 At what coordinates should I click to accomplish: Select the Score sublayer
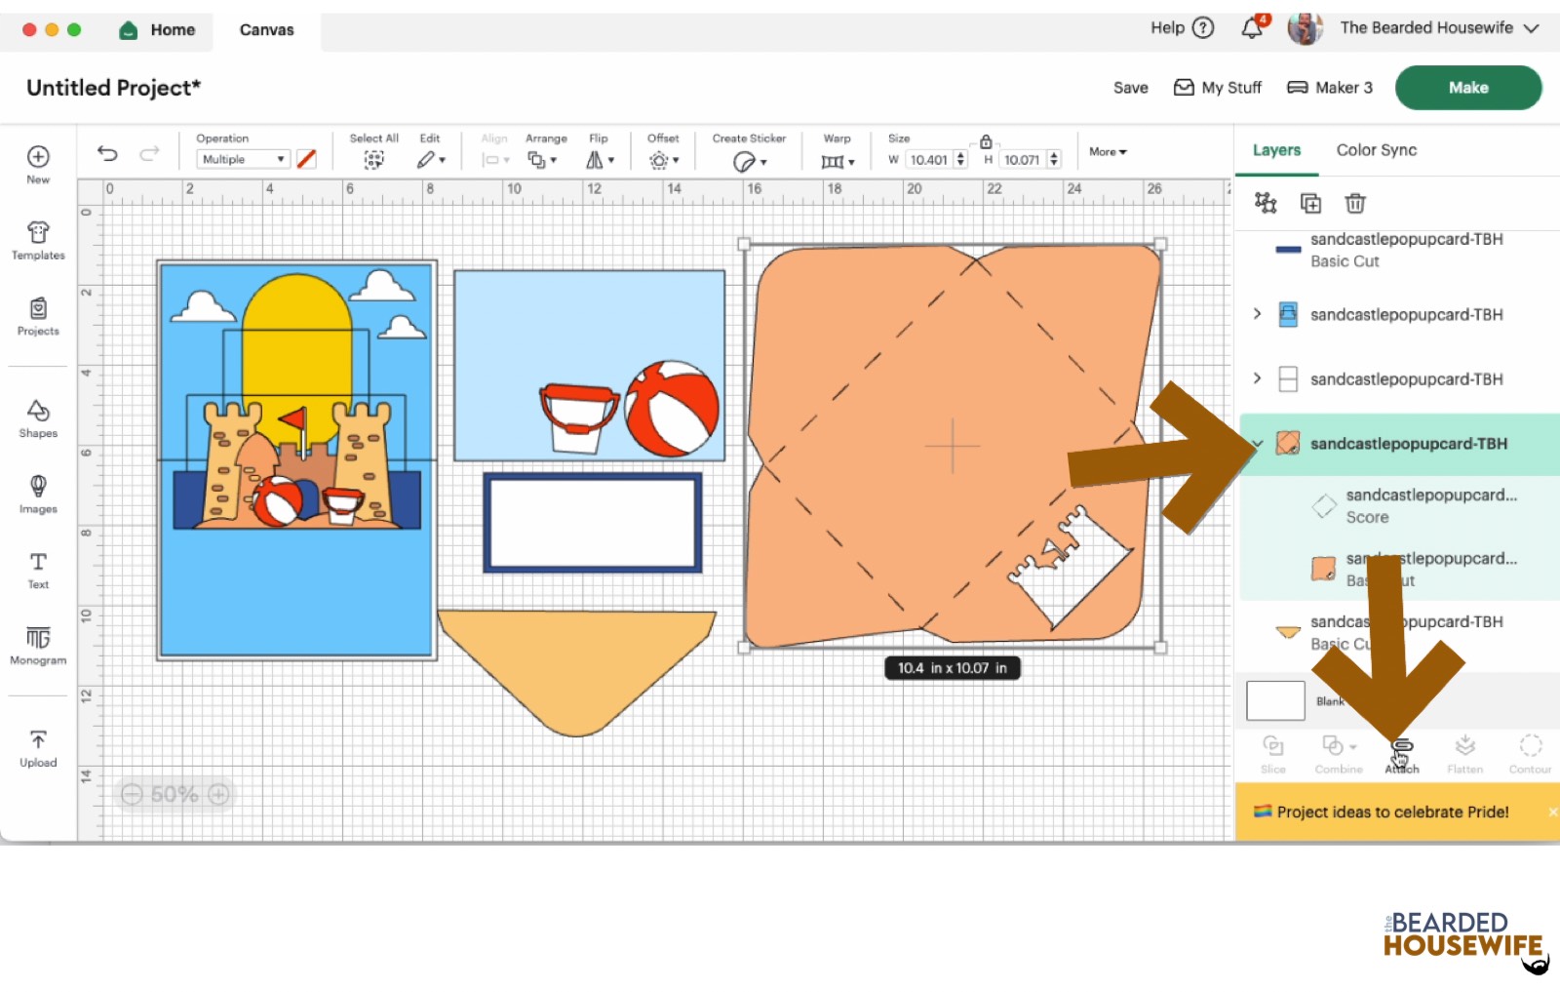(1399, 506)
